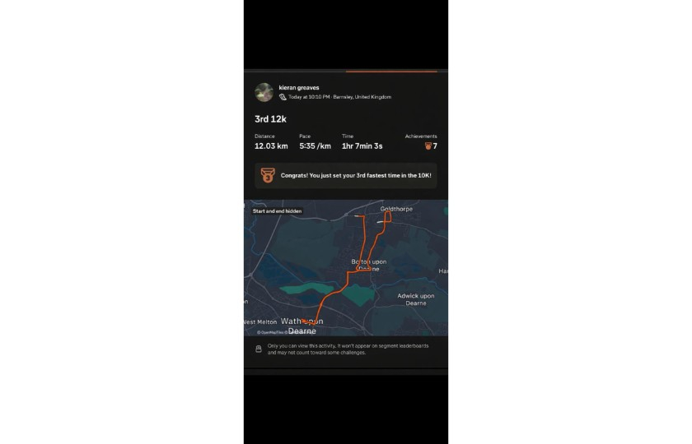Click the privacy lock icon
The image size is (692, 444).
point(259,349)
